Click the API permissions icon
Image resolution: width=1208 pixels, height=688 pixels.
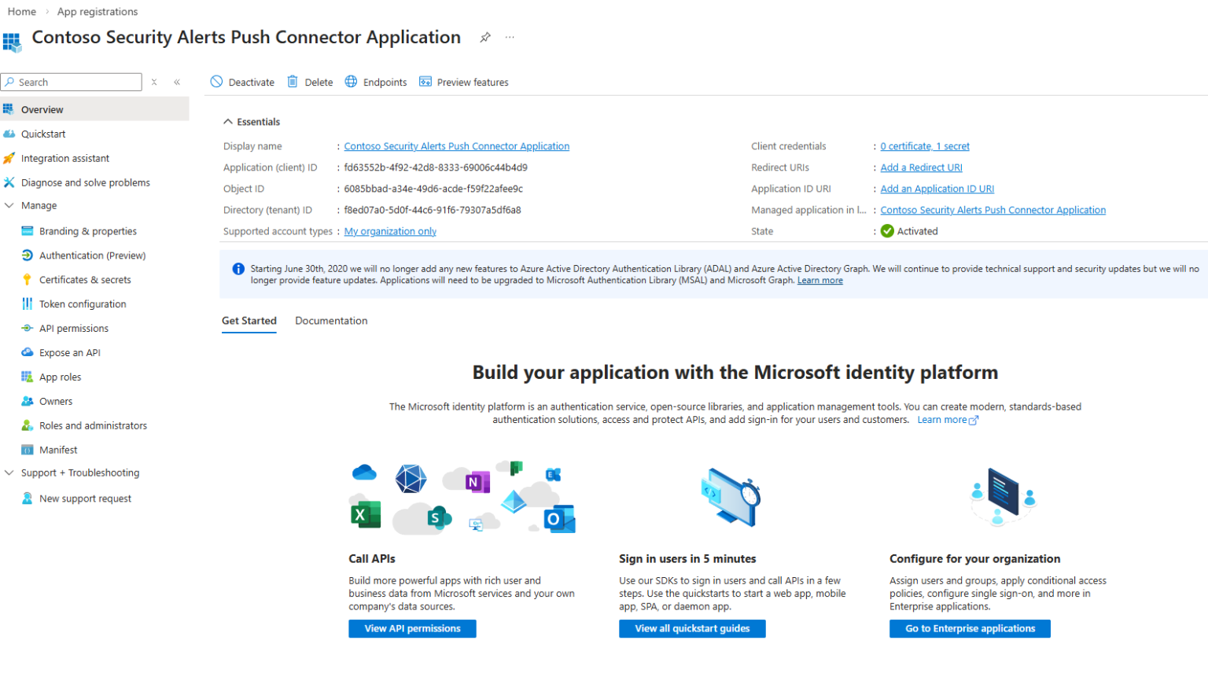(28, 329)
